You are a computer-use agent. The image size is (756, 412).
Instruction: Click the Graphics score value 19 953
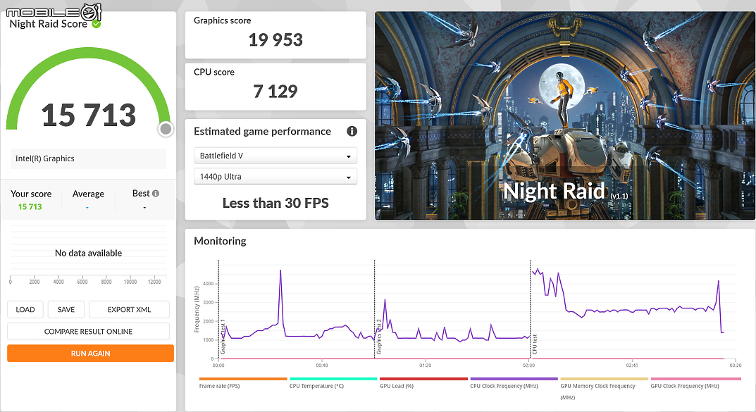pyautogui.click(x=275, y=40)
